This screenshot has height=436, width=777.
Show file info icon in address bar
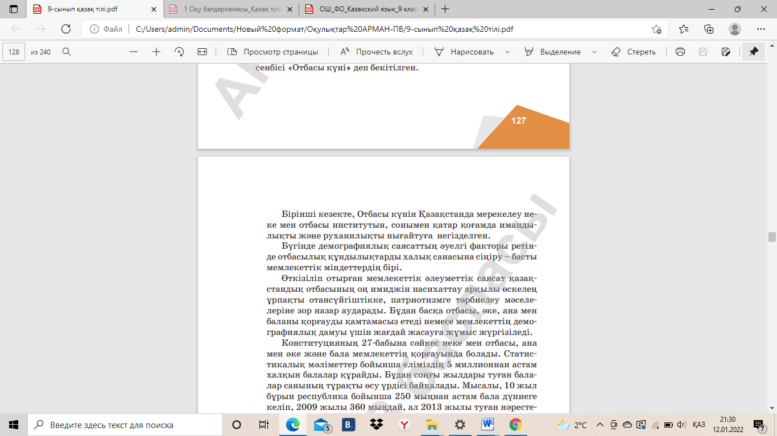[x=94, y=29]
